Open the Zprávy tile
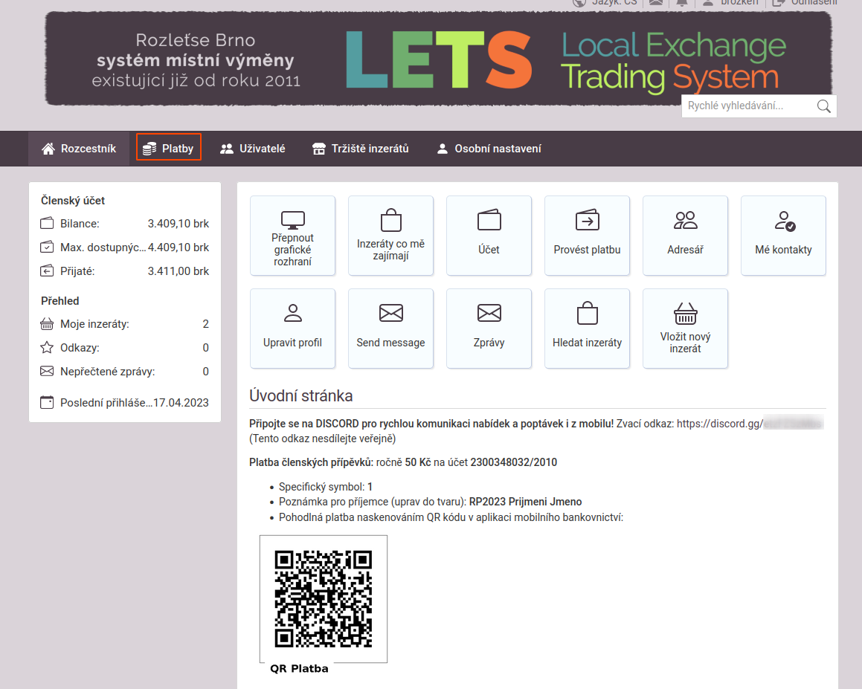This screenshot has height=689, width=862. [489, 329]
